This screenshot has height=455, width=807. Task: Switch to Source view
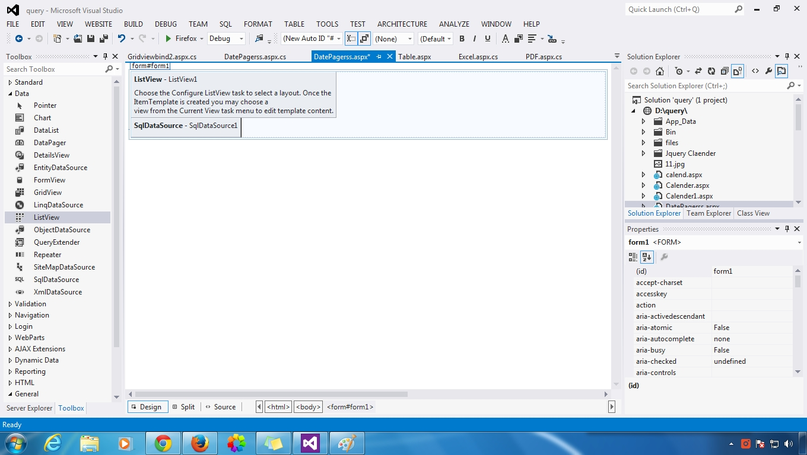coord(220,407)
